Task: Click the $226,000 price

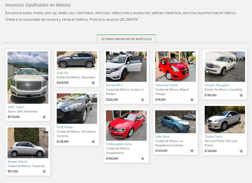Action: point(112,100)
